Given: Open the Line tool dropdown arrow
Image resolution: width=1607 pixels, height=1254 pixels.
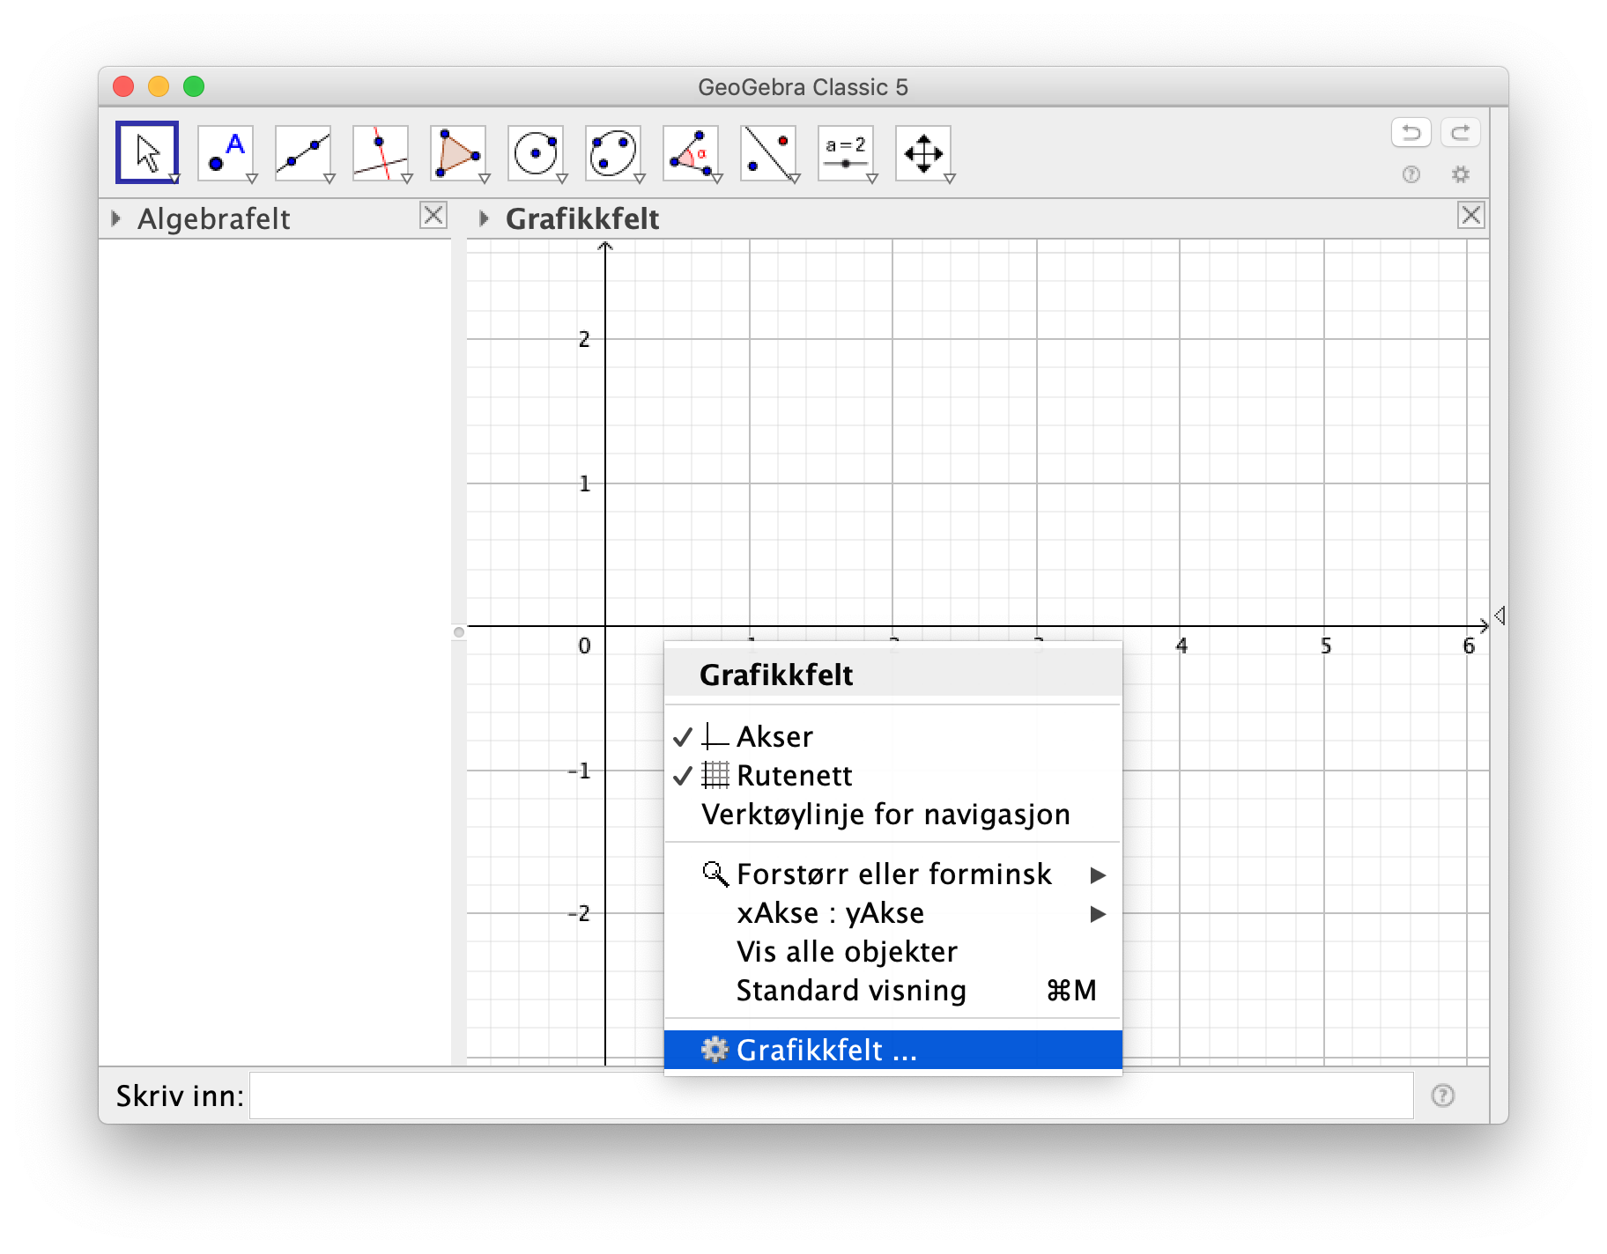Looking at the screenshot, I should pos(330,179).
